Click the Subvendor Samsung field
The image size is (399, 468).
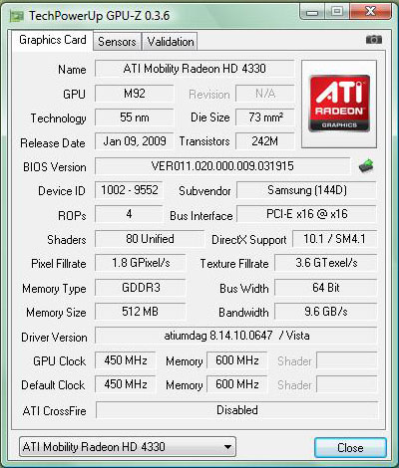(x=306, y=190)
